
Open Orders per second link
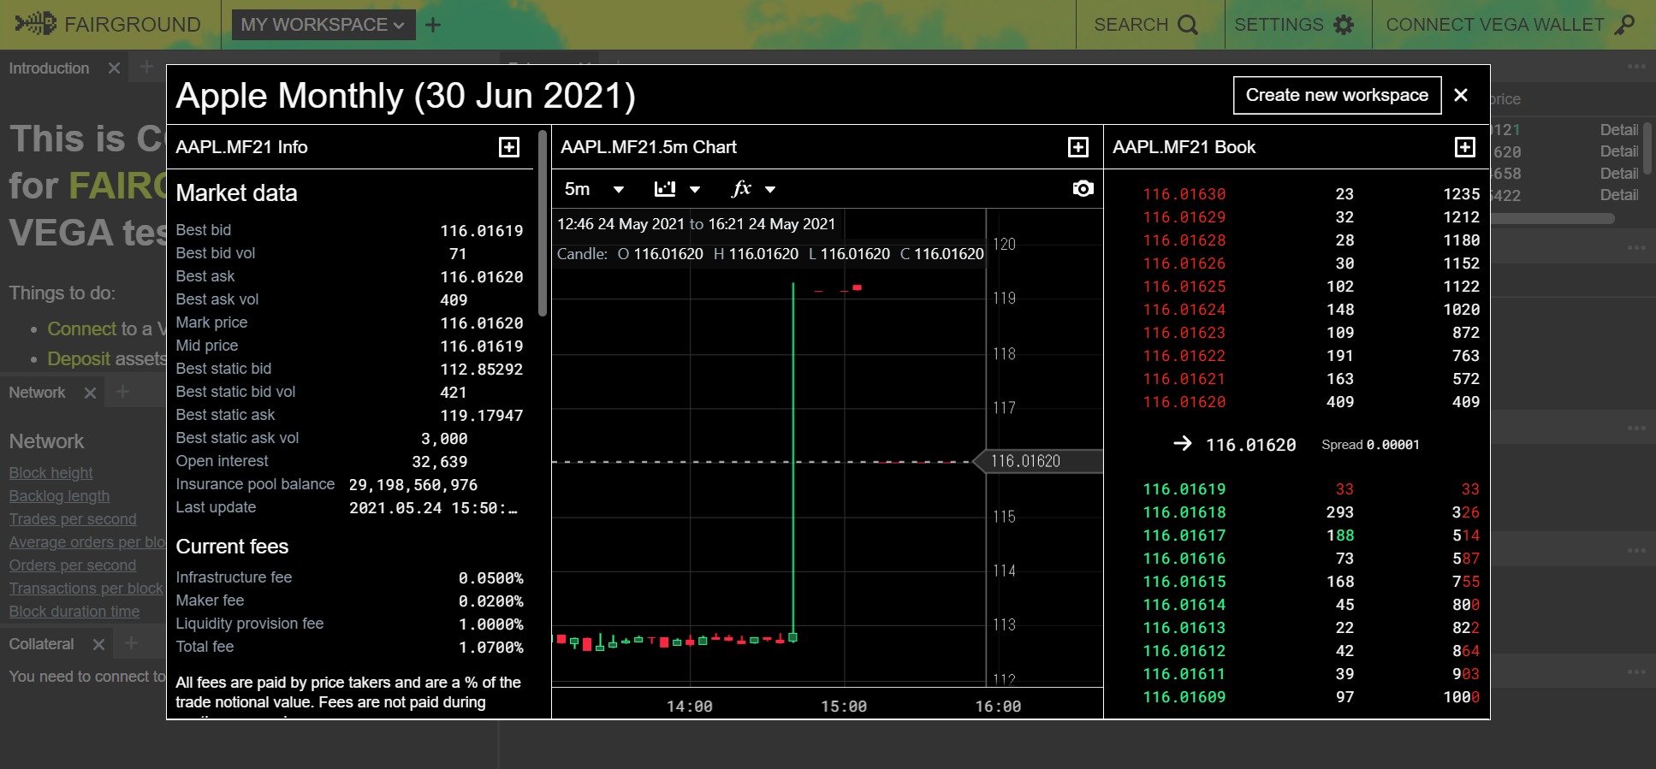pyautogui.click(x=72, y=565)
